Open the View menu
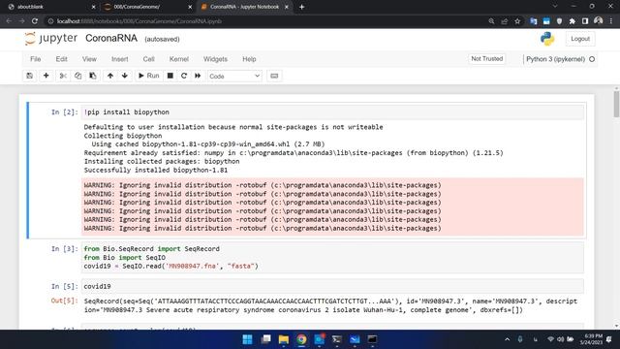This screenshot has height=349, width=620. coord(89,59)
